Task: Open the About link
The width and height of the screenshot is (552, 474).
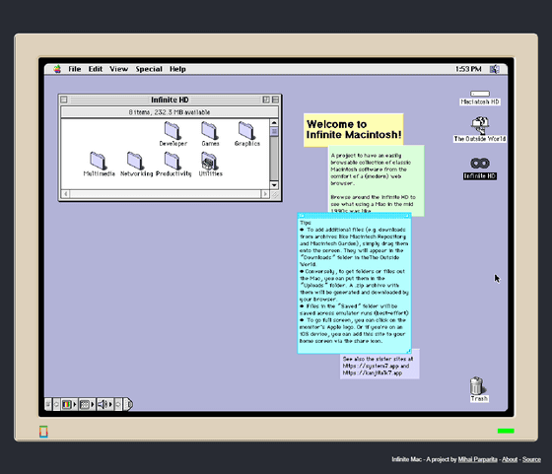Action: pyautogui.click(x=510, y=459)
